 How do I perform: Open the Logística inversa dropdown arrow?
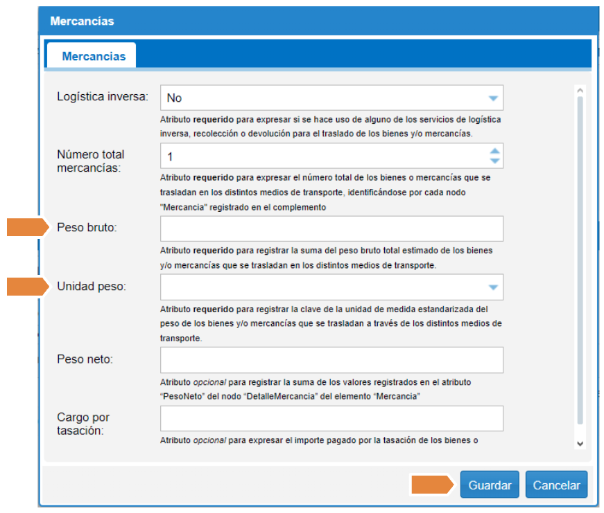492,98
